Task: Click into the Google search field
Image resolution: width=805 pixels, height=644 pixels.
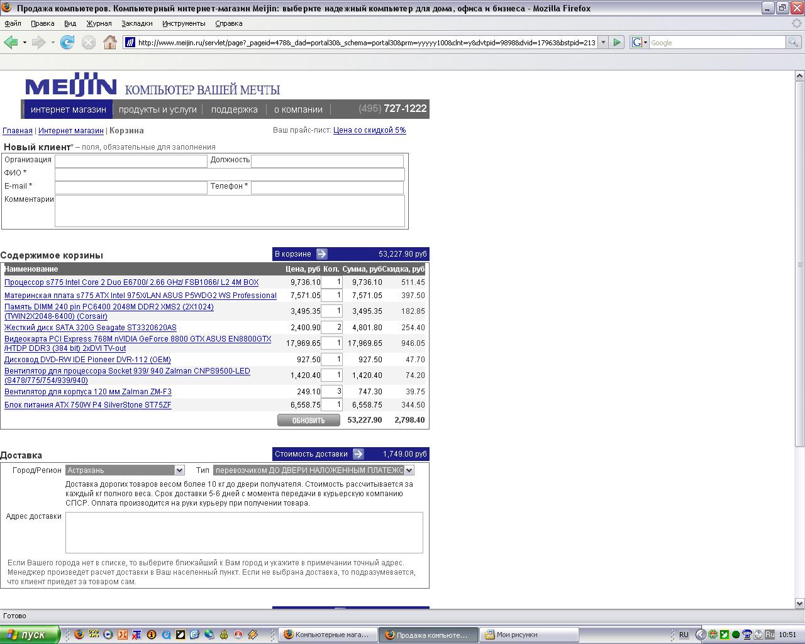Action: click(x=717, y=42)
